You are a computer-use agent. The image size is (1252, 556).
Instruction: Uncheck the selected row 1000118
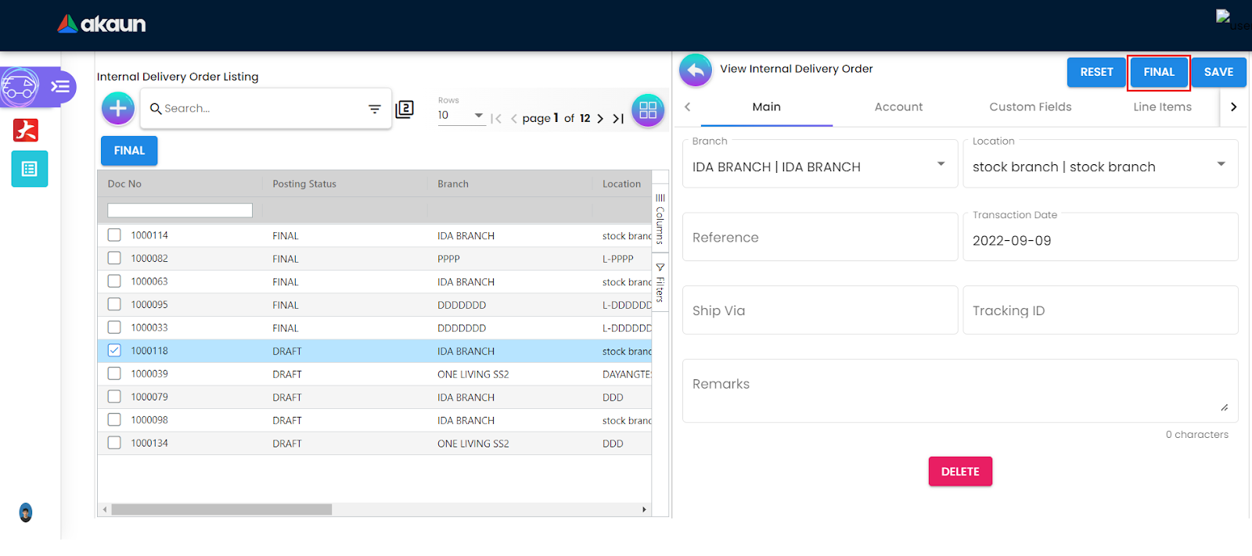click(x=114, y=350)
